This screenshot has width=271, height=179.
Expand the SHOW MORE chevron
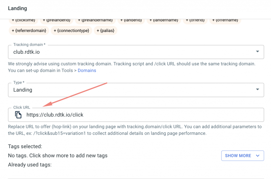258,155
